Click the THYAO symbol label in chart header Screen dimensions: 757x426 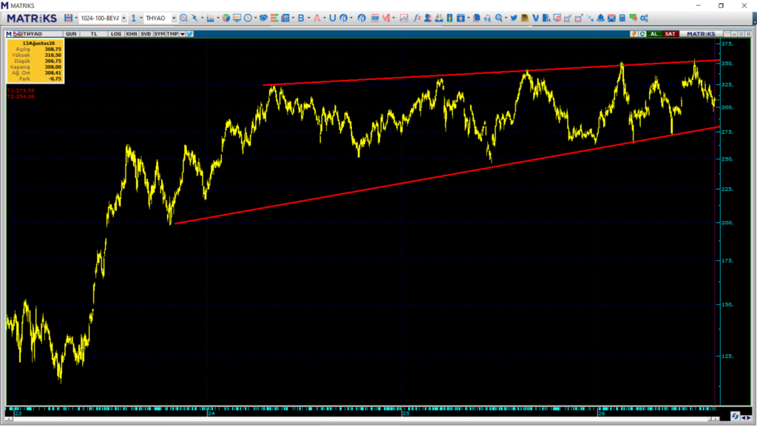click(33, 34)
